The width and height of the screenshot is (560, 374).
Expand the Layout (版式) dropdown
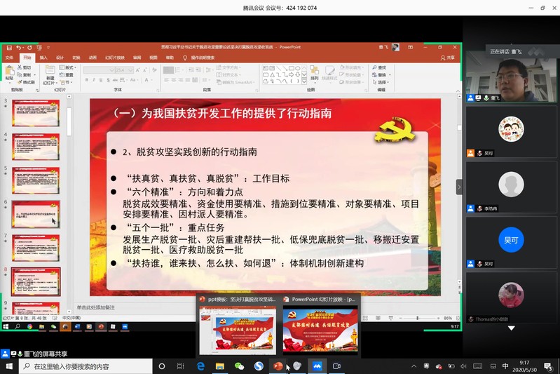[68, 67]
